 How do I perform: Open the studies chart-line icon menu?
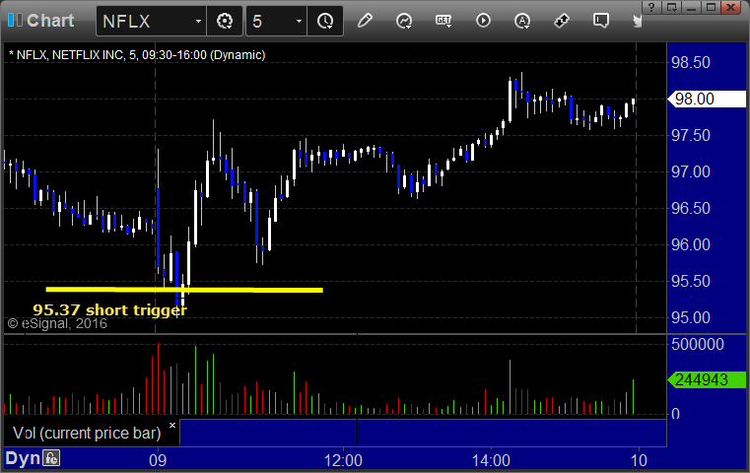coord(404,21)
